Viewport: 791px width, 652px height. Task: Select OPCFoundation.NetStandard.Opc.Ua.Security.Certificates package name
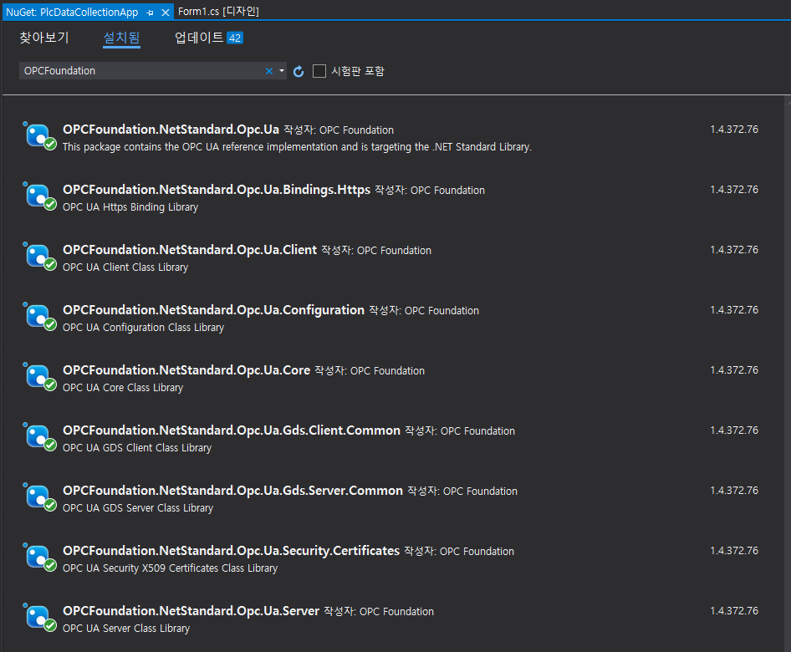pos(231,551)
